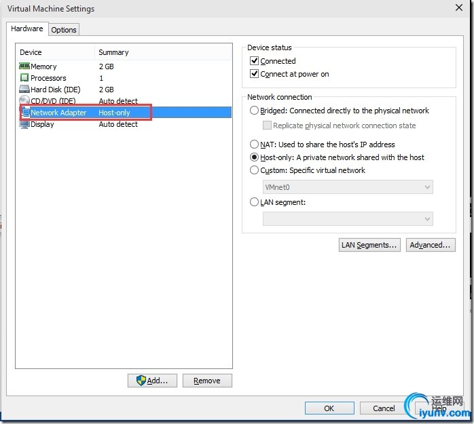Select the Hard Disk (IDE) label
The image size is (474, 424).
coord(56,90)
